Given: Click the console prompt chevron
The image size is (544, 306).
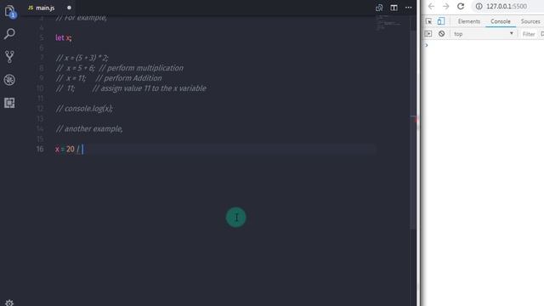Looking at the screenshot, I should (427, 45).
